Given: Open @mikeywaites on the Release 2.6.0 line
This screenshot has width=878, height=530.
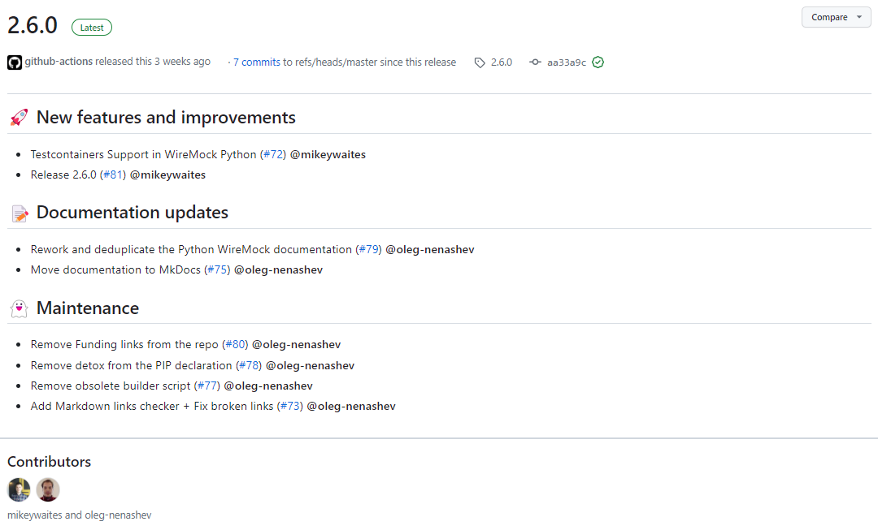Looking at the screenshot, I should (x=167, y=175).
